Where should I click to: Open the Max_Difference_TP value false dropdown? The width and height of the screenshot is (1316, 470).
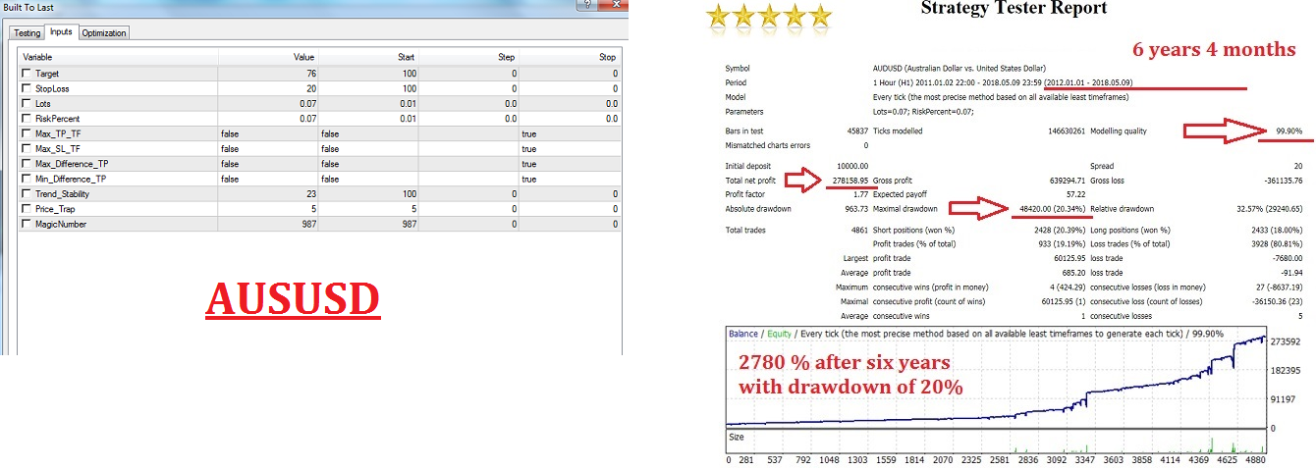coord(268,164)
